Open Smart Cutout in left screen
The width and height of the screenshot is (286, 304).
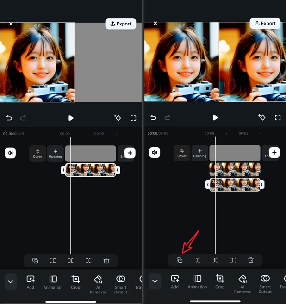click(121, 285)
